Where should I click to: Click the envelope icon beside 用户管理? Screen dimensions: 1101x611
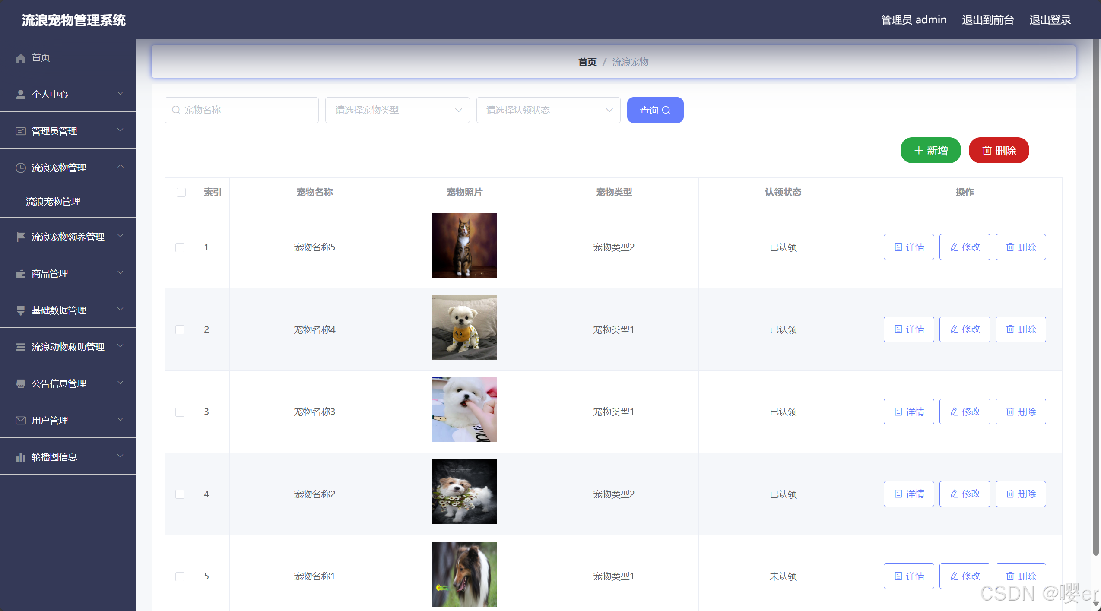(21, 421)
